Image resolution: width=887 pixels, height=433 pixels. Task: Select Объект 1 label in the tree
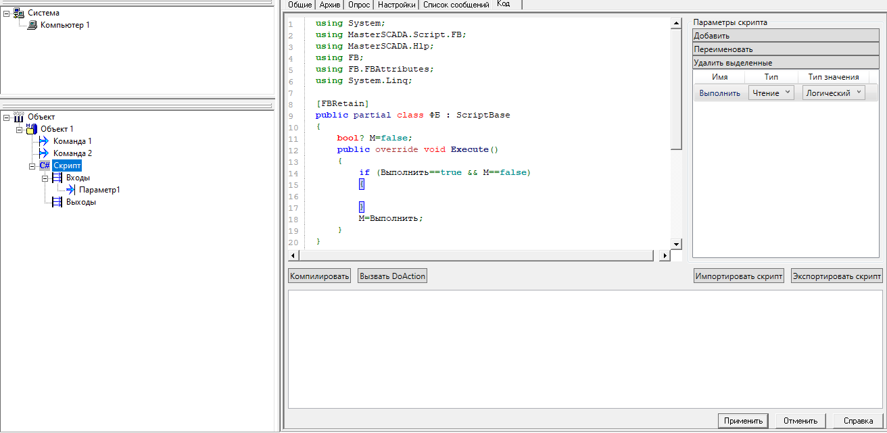point(57,129)
